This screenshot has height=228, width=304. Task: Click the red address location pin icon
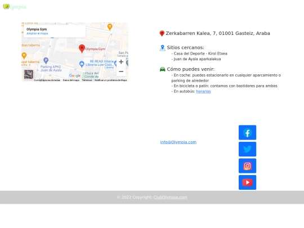[x=162, y=33]
